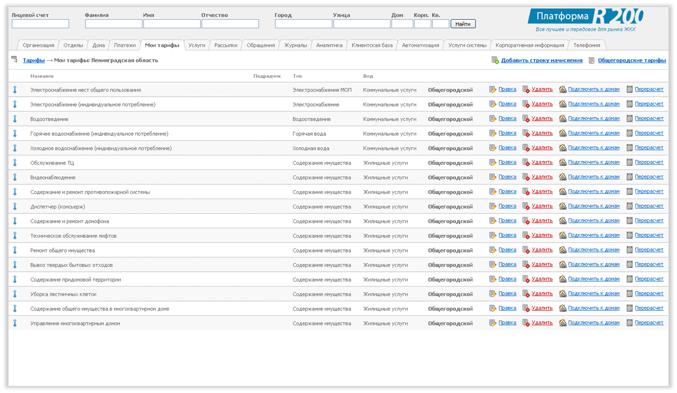
Task: Click Добавить строку начисления link
Action: (x=542, y=60)
